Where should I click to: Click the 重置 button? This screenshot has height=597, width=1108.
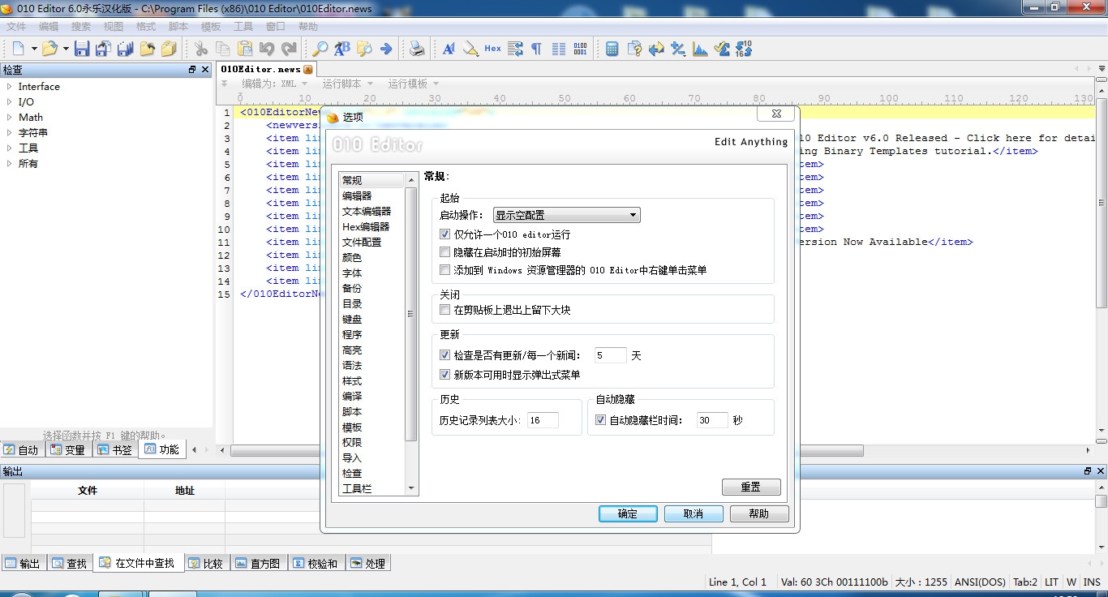[751, 487]
